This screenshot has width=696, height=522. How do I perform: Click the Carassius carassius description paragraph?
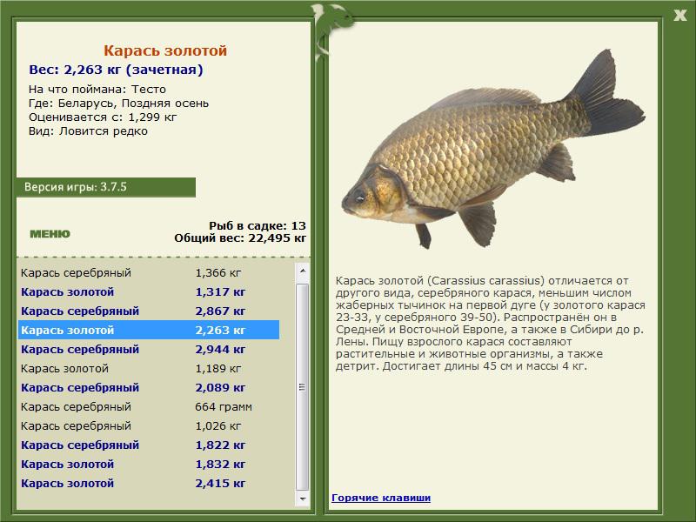point(491,323)
